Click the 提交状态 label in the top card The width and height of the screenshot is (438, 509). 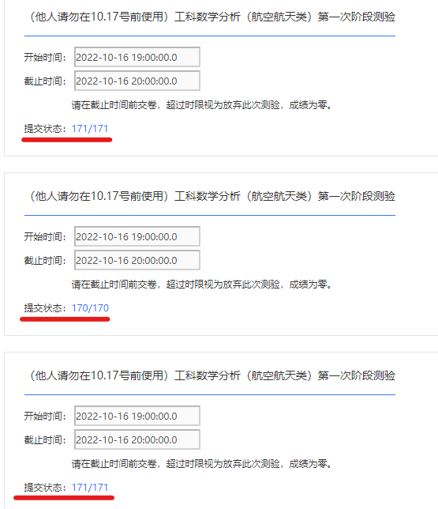pyautogui.click(x=45, y=129)
